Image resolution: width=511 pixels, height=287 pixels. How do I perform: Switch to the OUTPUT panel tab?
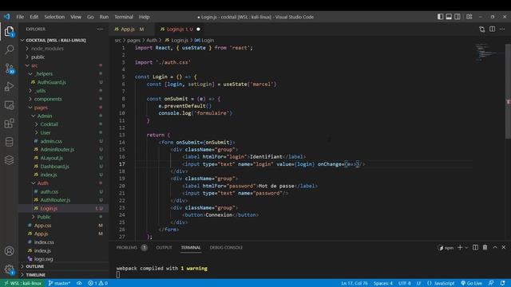(x=164, y=248)
